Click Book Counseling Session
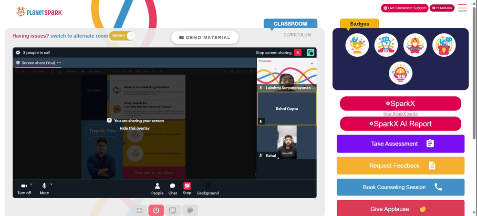Viewport: 477px width, 216px height. click(400, 187)
